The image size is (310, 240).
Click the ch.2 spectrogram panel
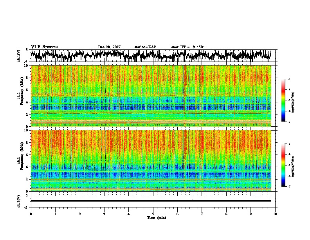pyautogui.click(x=151, y=161)
